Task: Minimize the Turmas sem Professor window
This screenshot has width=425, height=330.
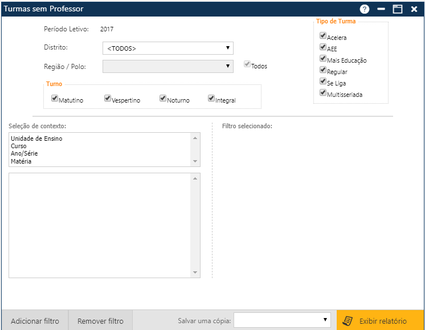Action: coord(381,9)
